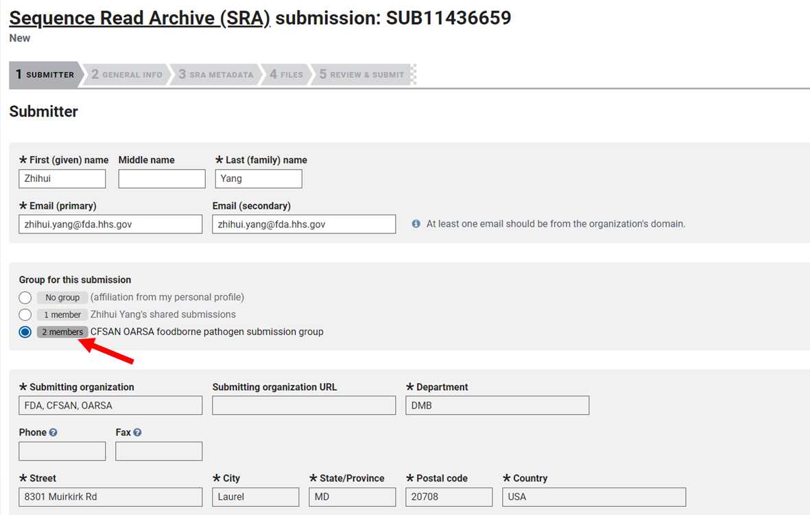Screen dimensions: 810x515
Task: Click the Street input field
Action: 110,497
